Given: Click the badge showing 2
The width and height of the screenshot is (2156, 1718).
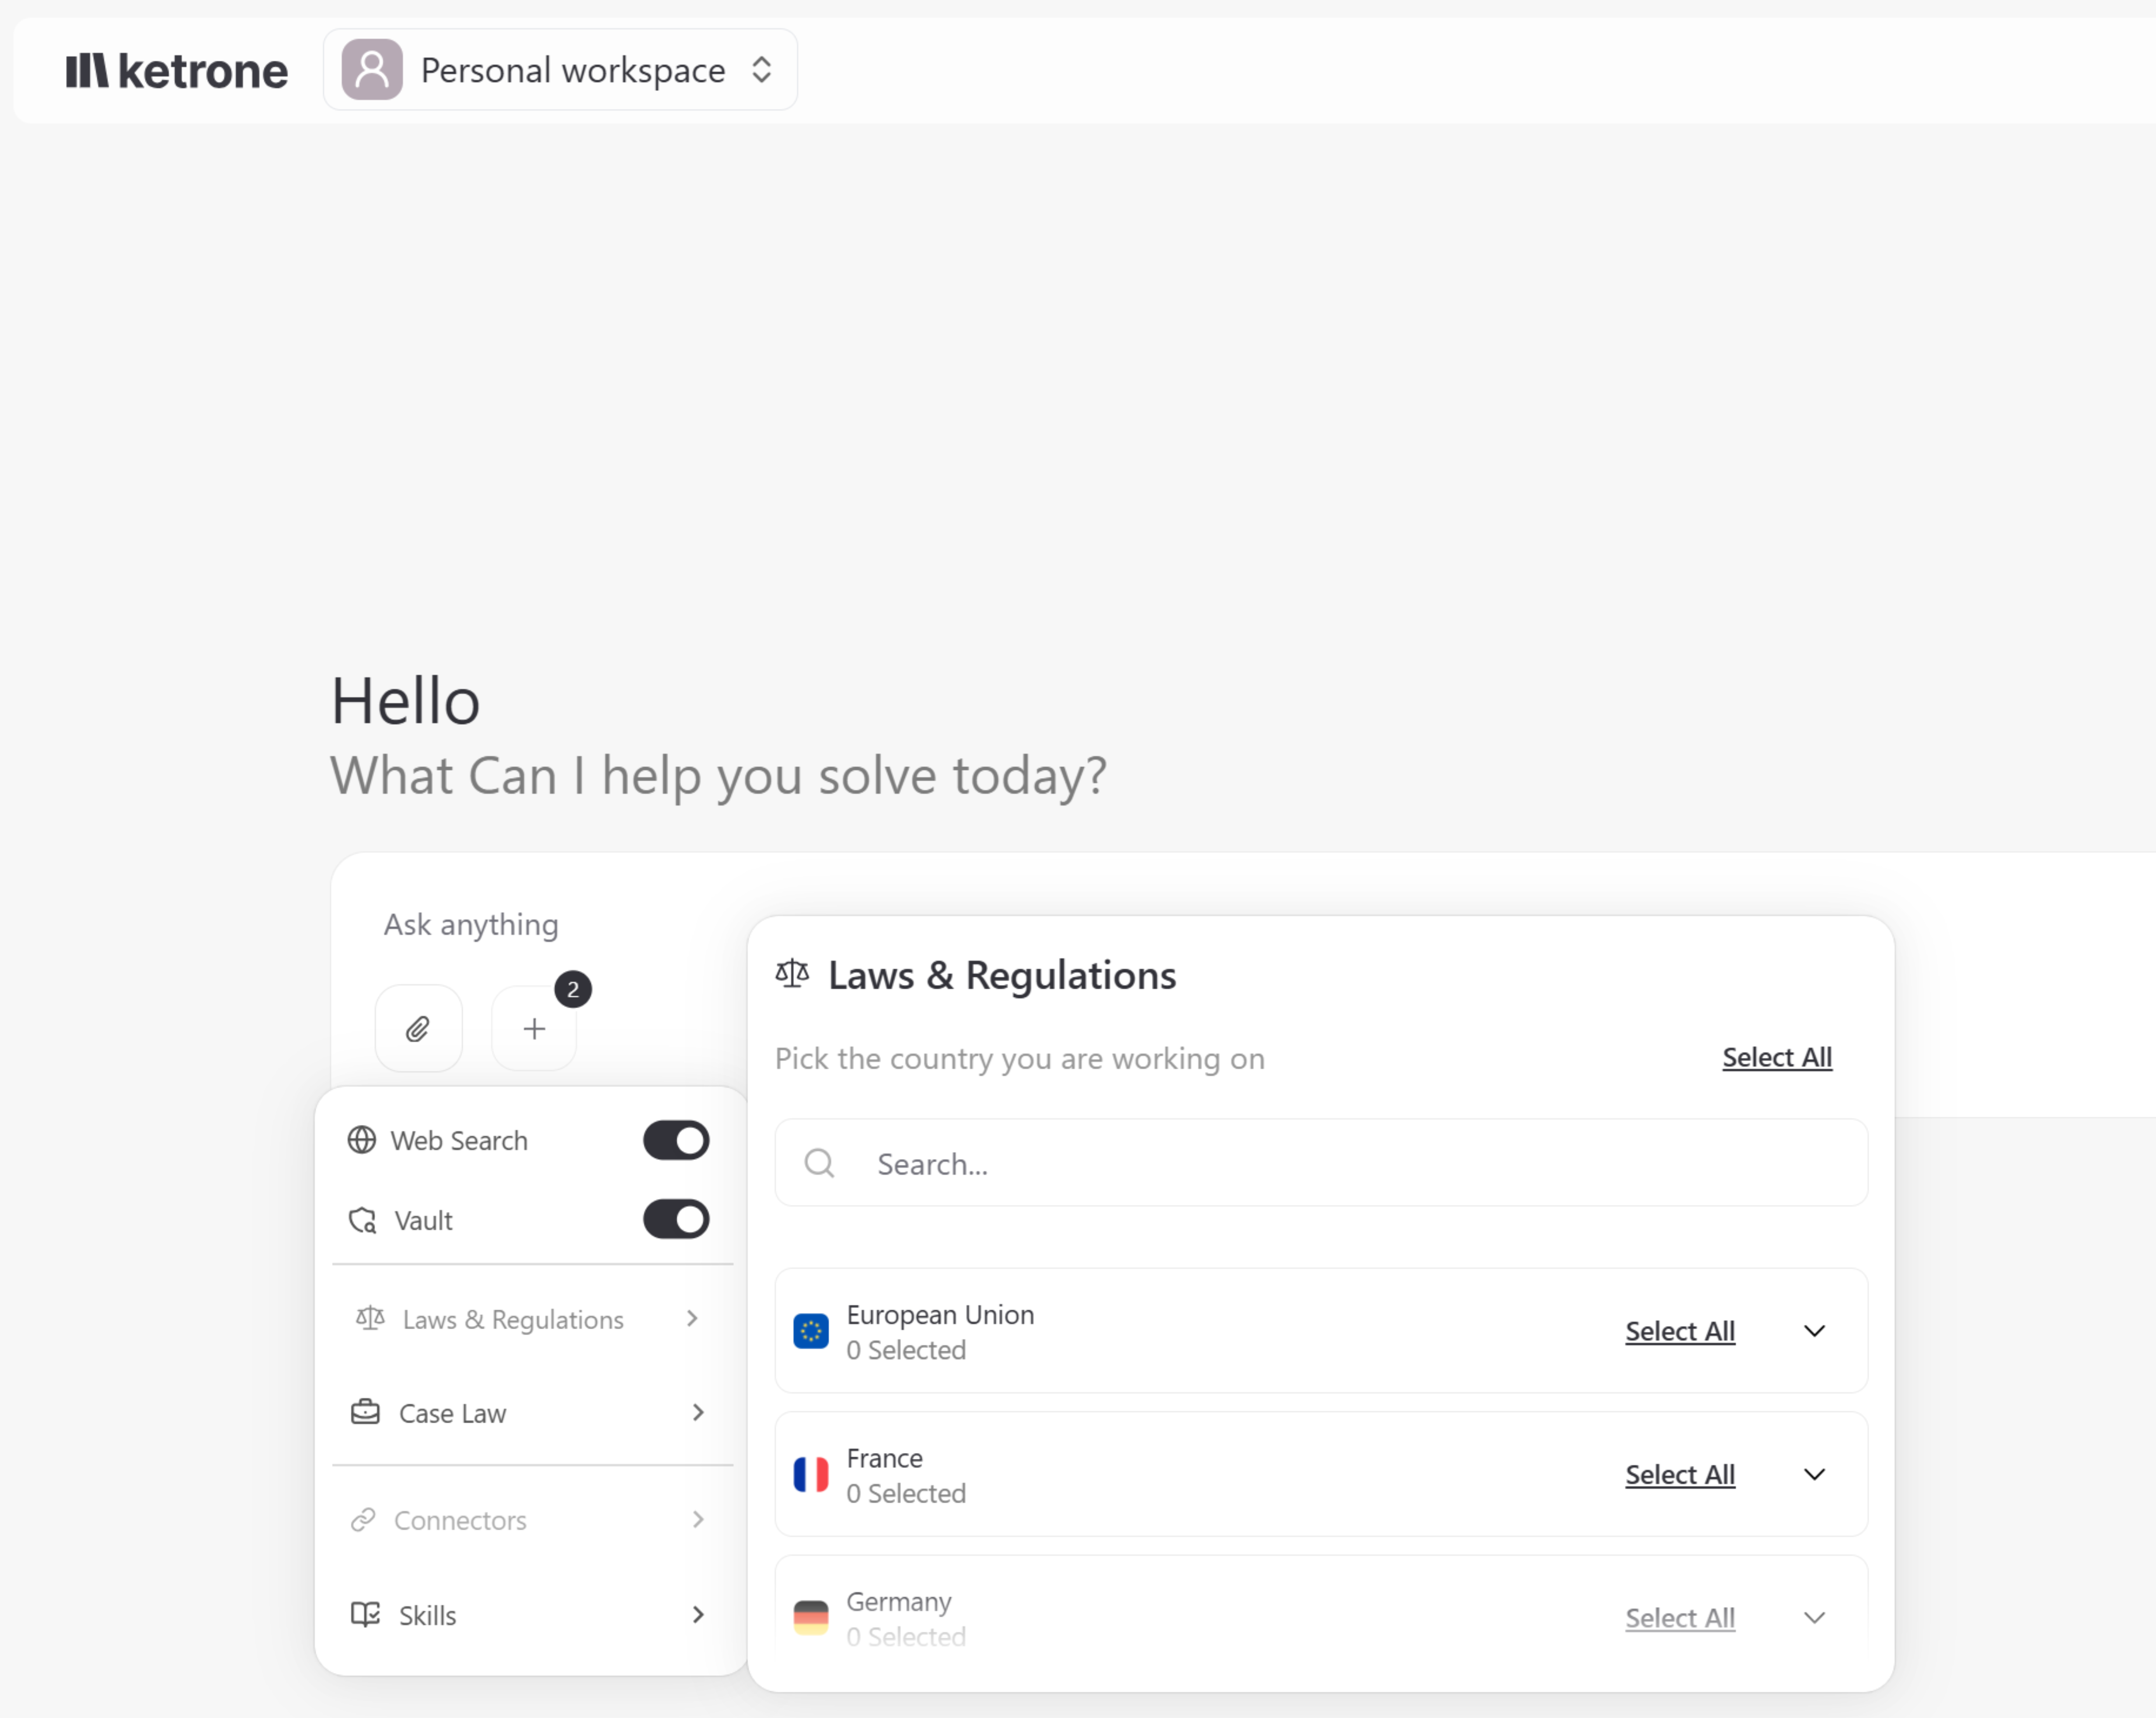Looking at the screenshot, I should [x=573, y=989].
